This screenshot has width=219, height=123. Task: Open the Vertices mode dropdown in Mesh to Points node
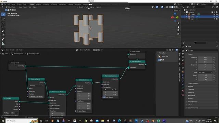[x=36, y=86]
